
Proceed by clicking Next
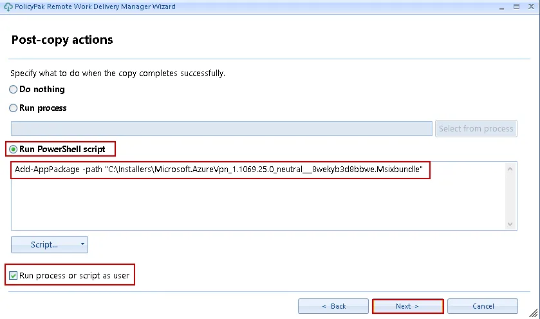pos(407,306)
